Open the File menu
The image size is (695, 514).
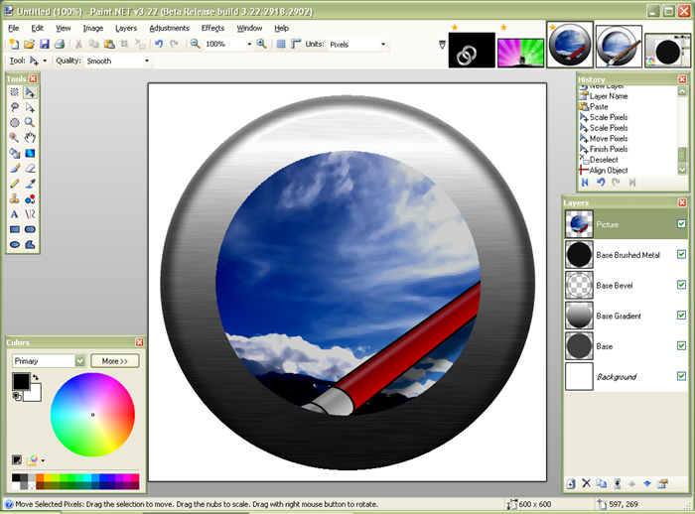(x=14, y=29)
